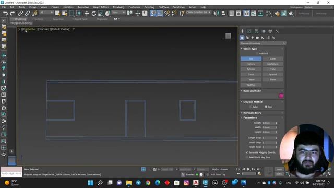Select the Cameras category icon
This screenshot has height=188, width=334.
click(x=257, y=38)
